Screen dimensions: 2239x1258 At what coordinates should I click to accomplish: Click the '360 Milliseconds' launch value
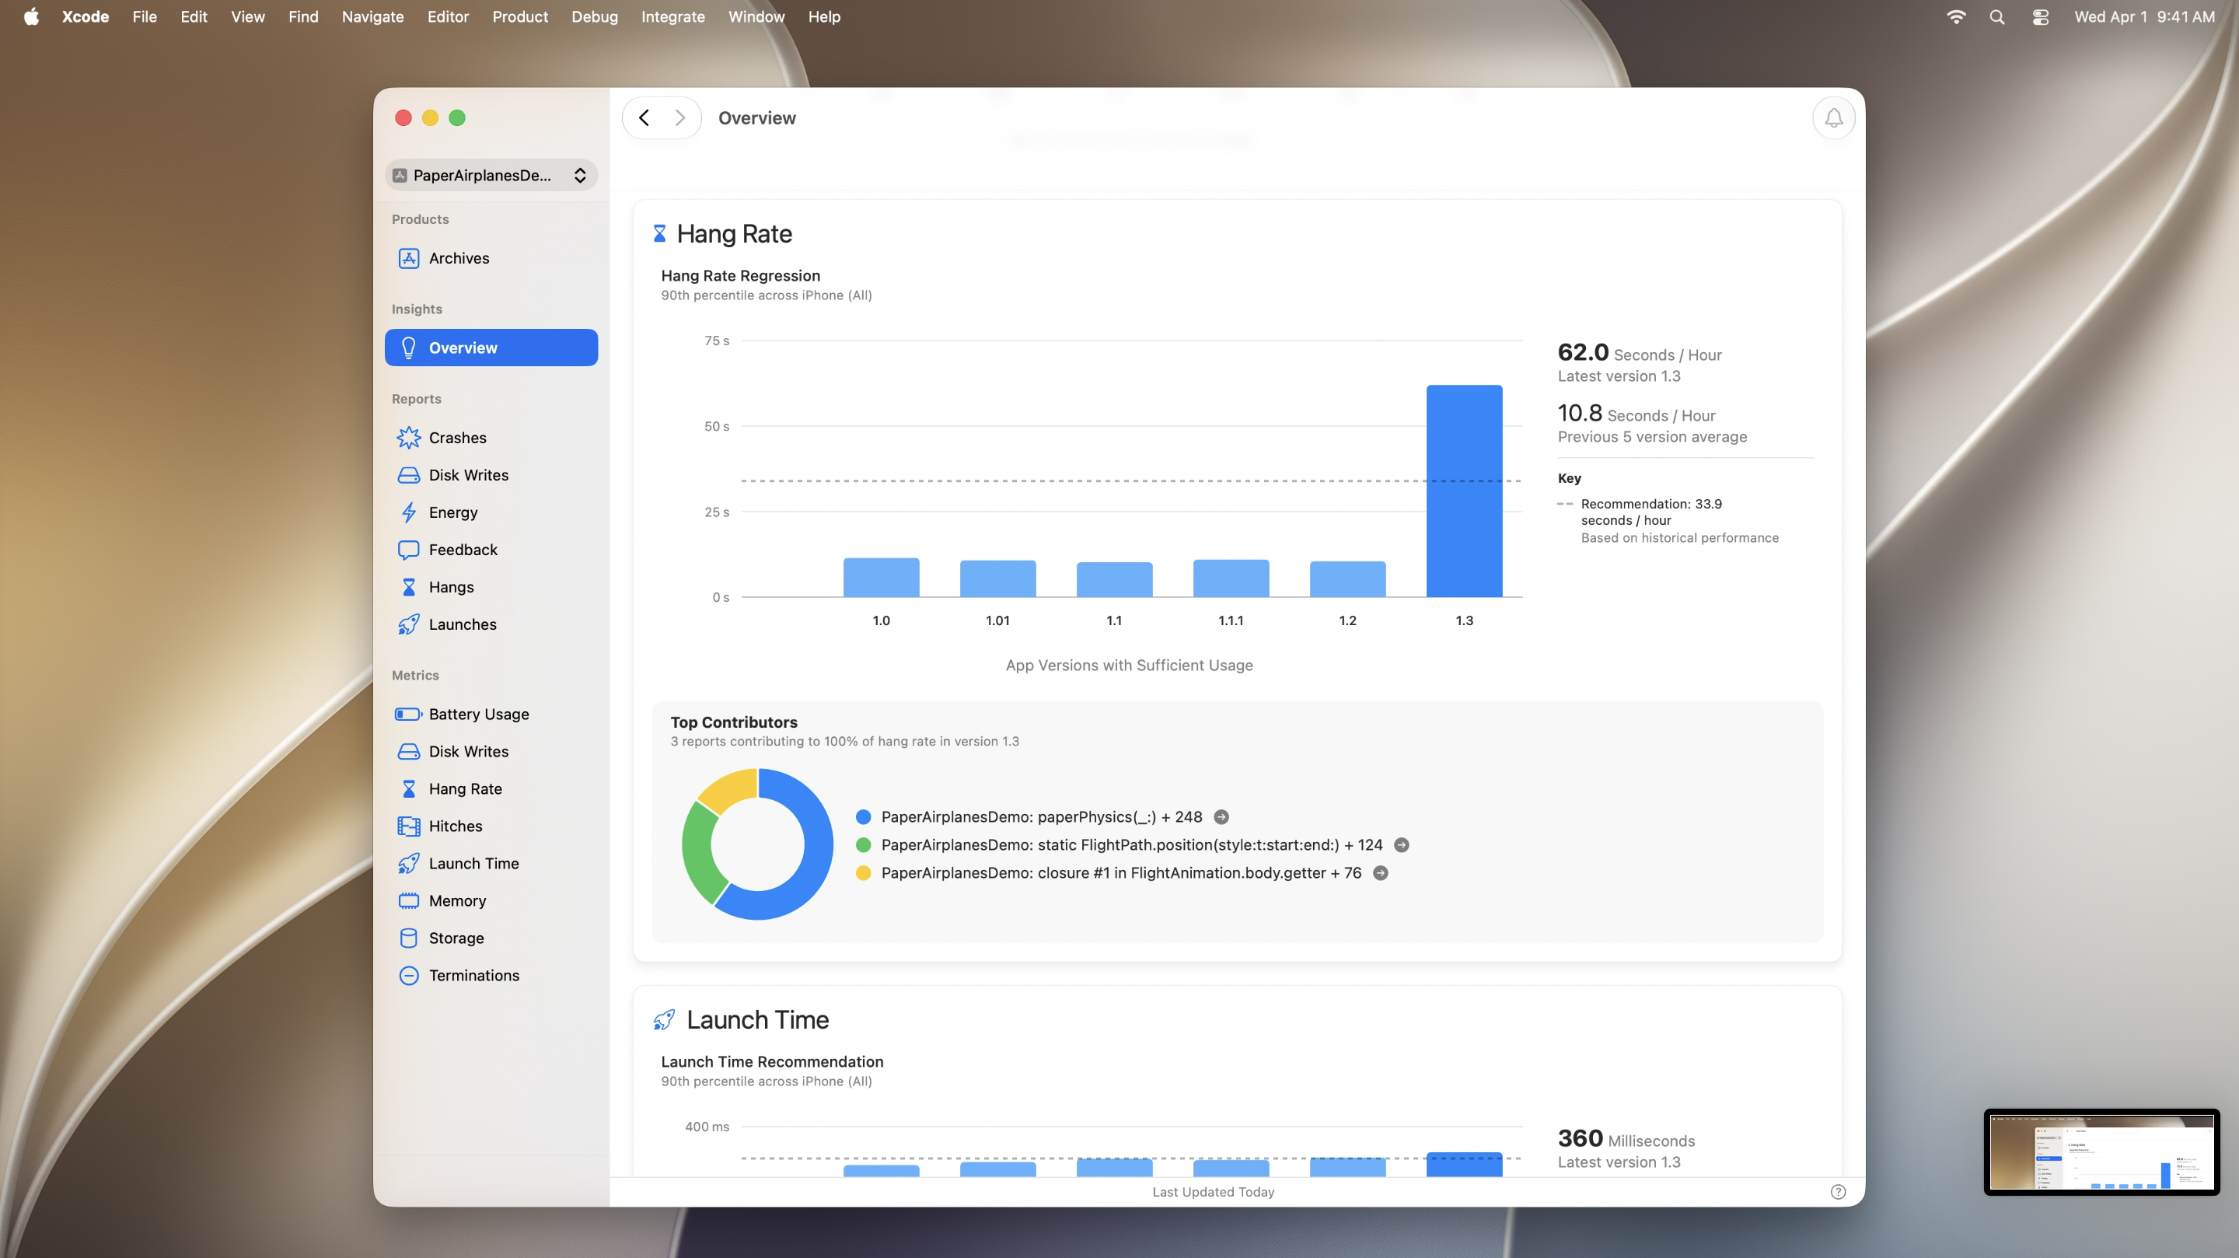tap(1626, 1139)
